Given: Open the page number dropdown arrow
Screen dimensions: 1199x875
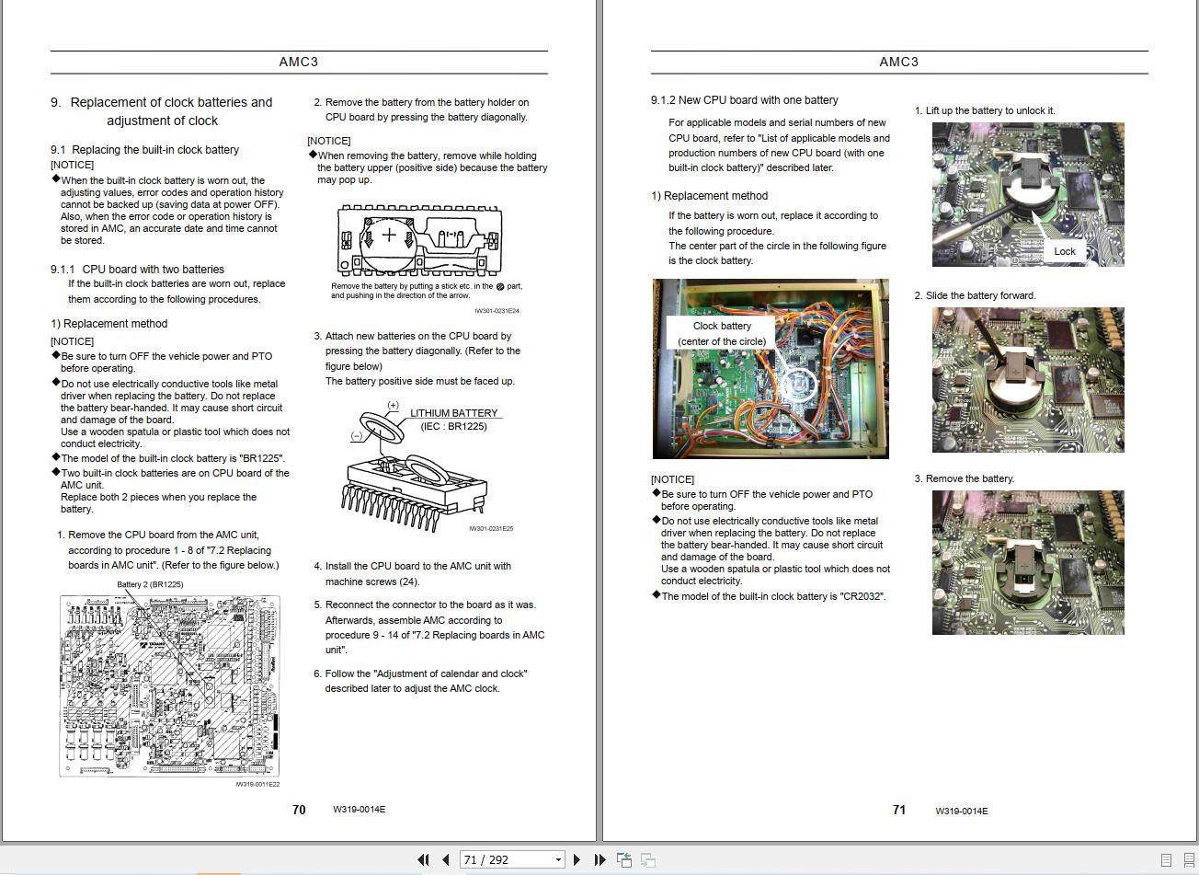Looking at the screenshot, I should [x=557, y=858].
